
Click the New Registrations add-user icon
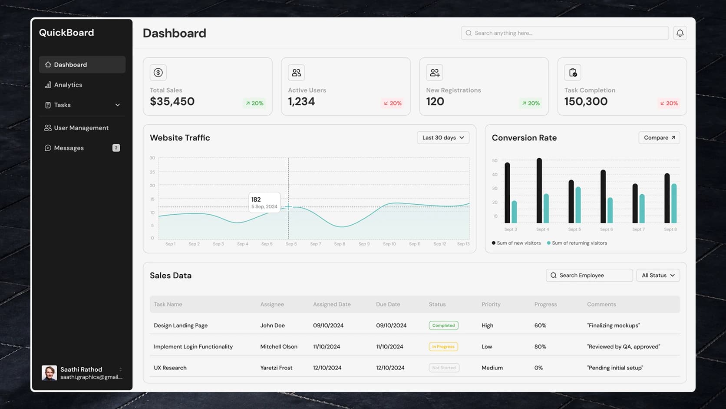[434, 73]
